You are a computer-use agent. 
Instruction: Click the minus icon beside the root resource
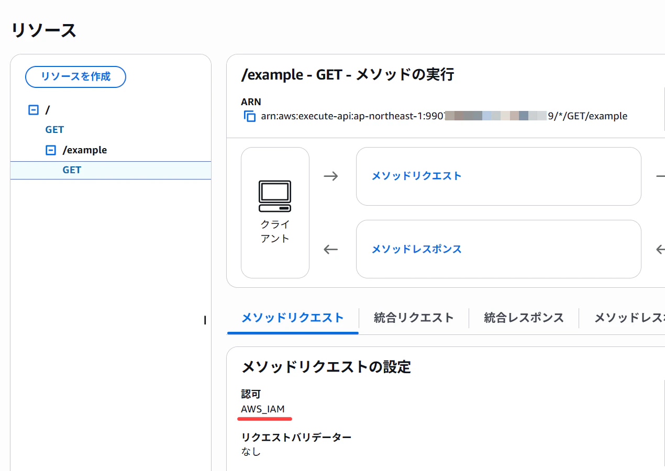click(x=32, y=109)
